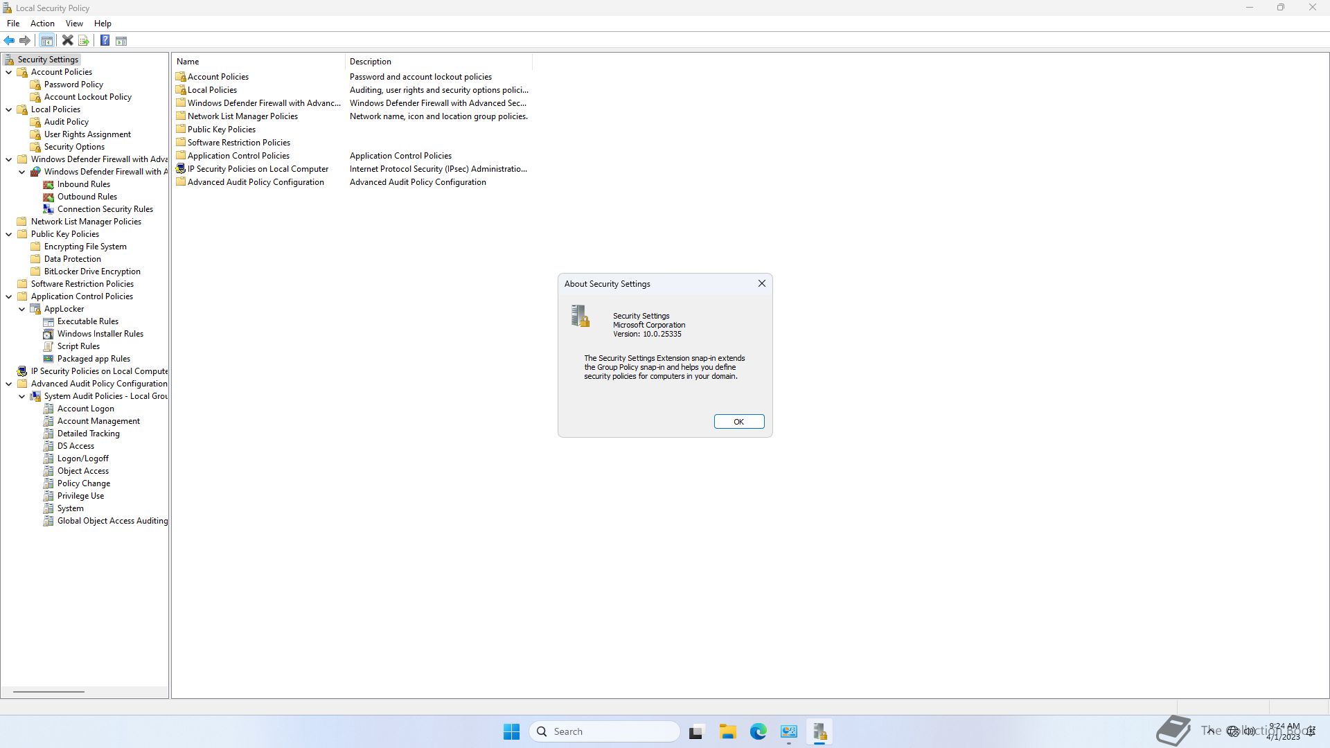Select User Rights Assignment in the tree
The width and height of the screenshot is (1330, 748).
click(x=87, y=134)
